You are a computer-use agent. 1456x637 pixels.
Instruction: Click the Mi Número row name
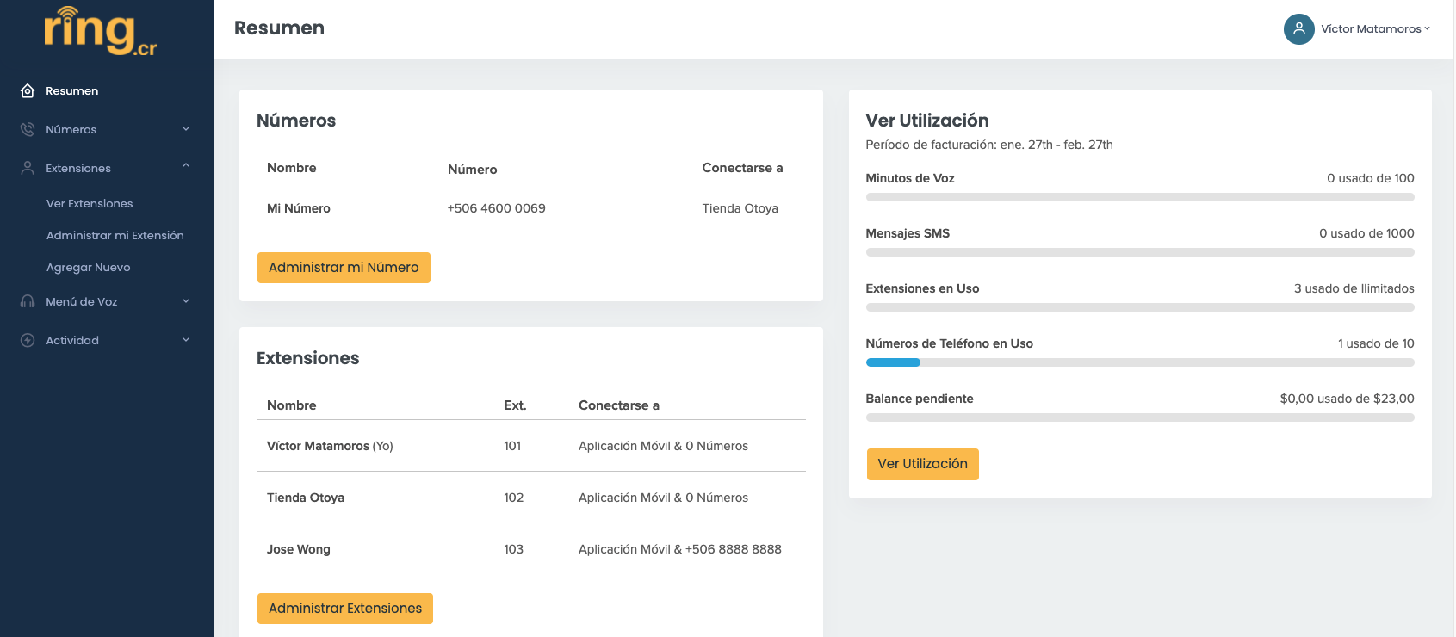click(x=299, y=208)
